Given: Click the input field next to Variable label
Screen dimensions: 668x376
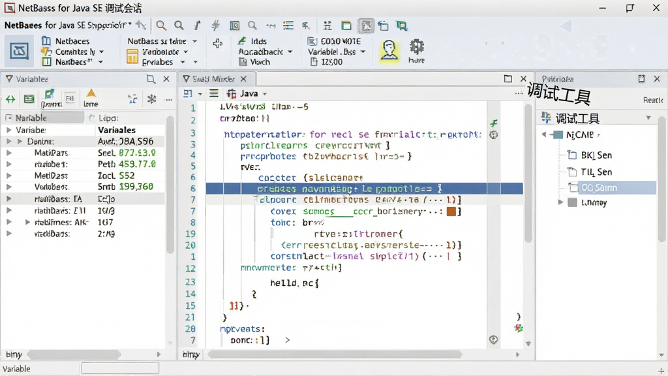Looking at the screenshot, I should [120, 368].
